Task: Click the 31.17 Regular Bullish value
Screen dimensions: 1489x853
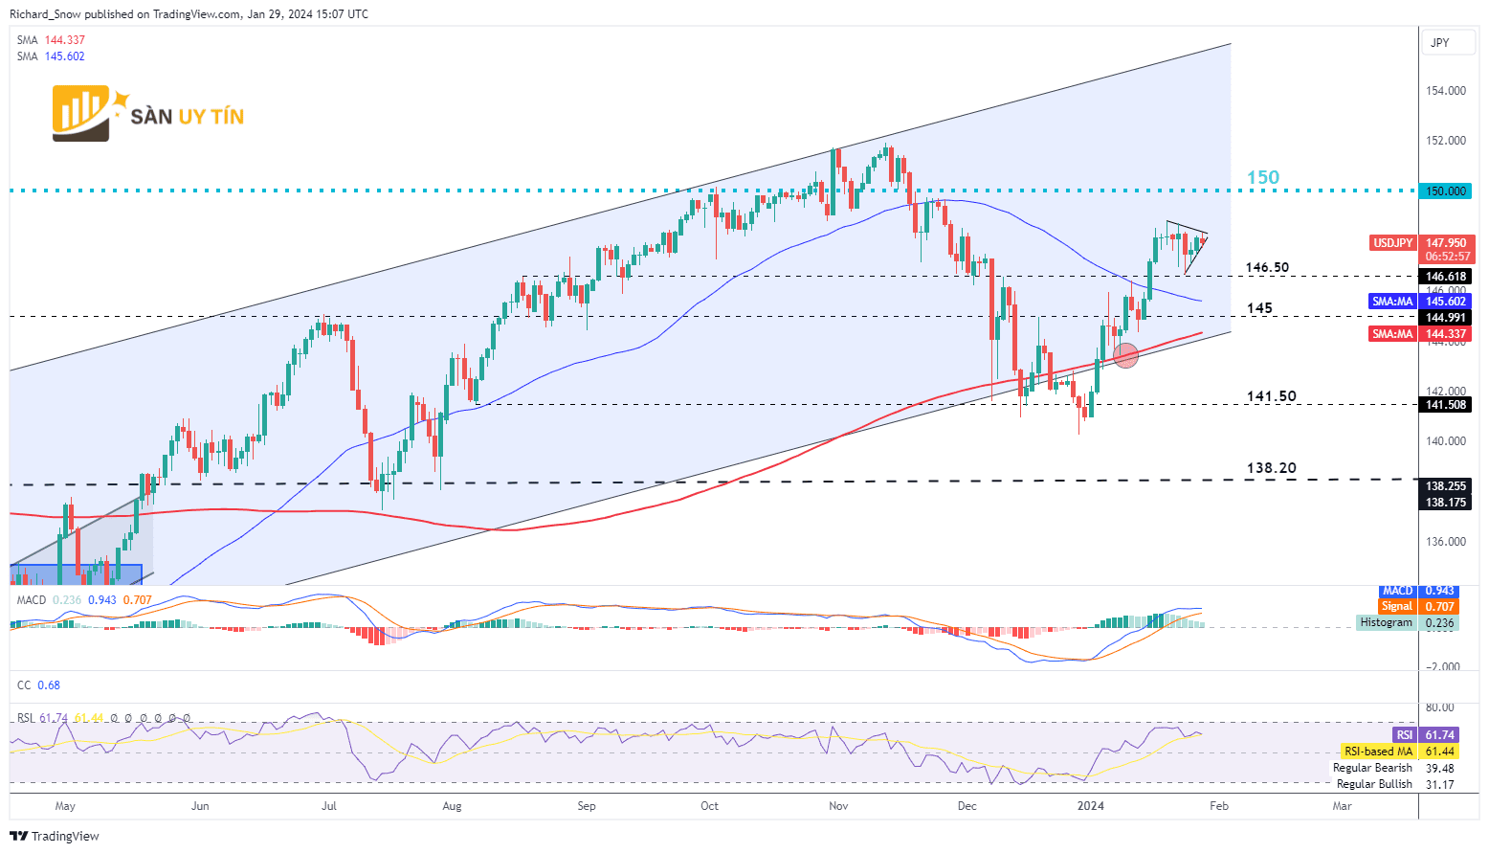Action: coord(1439,785)
